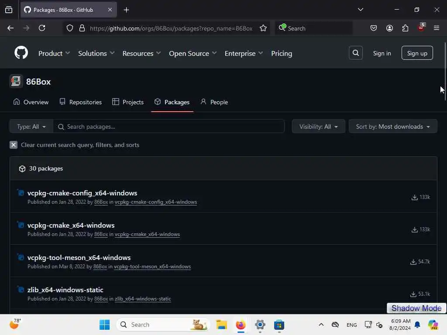Click 86Box publisher link under vcpkg-cmake_x64-windows
447x335 pixels.
(x=101, y=234)
